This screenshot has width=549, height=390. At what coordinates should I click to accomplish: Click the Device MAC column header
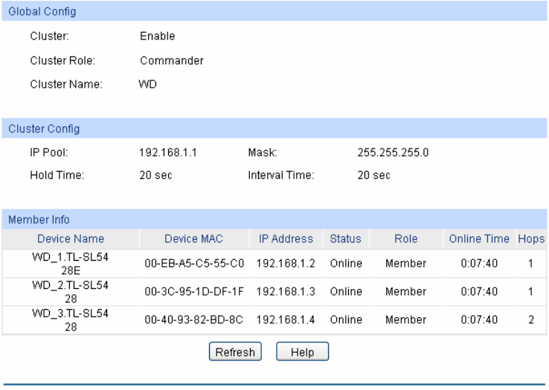tap(194, 239)
